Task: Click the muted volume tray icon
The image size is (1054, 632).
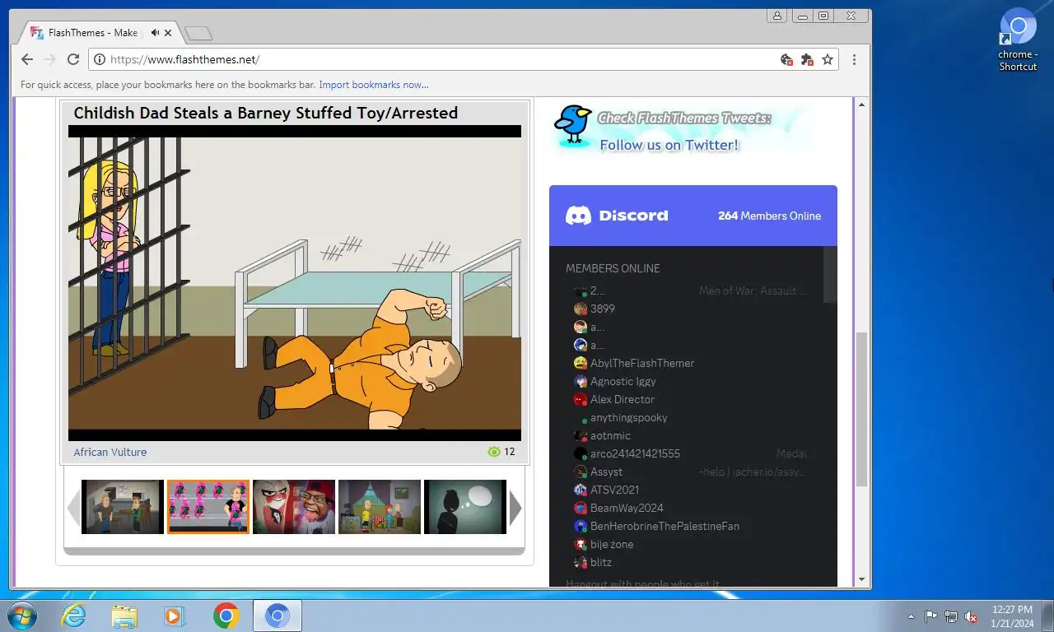Action: [x=971, y=616]
